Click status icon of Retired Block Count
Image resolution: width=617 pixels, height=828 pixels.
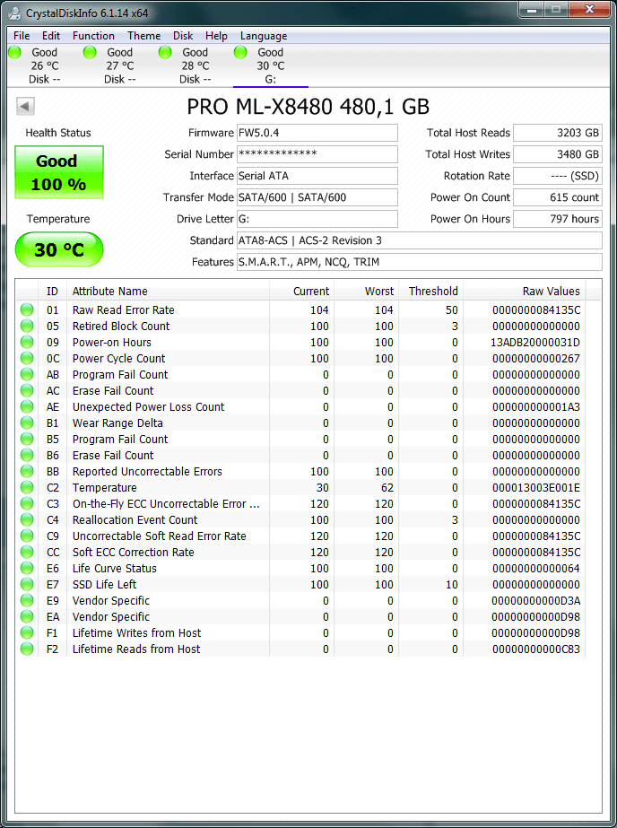pos(26,327)
